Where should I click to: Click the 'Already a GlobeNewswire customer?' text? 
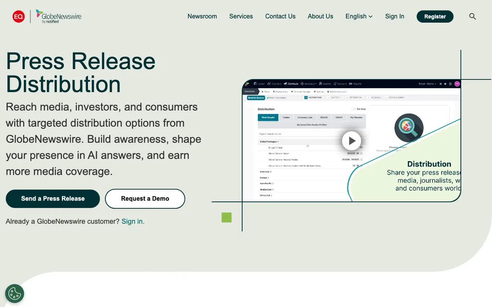pyautogui.click(x=62, y=222)
